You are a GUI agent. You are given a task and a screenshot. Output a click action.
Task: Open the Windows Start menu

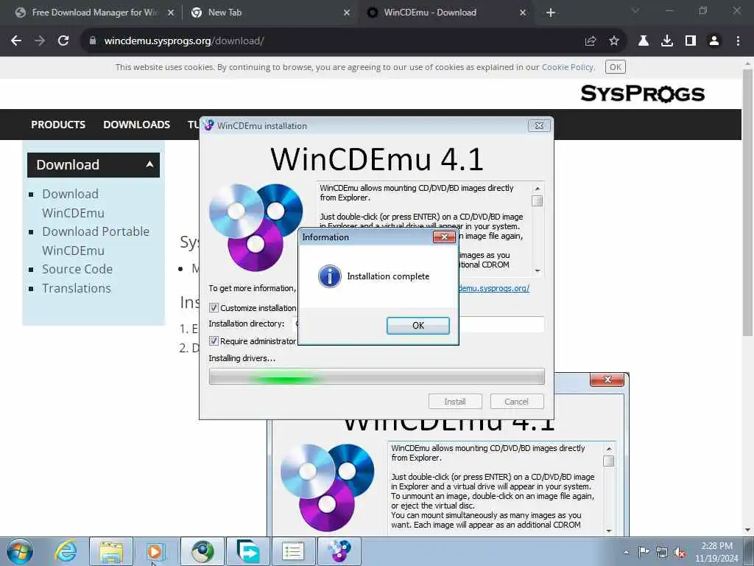point(20,551)
